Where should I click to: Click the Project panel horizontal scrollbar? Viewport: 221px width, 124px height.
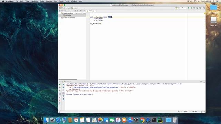coord(68,80)
